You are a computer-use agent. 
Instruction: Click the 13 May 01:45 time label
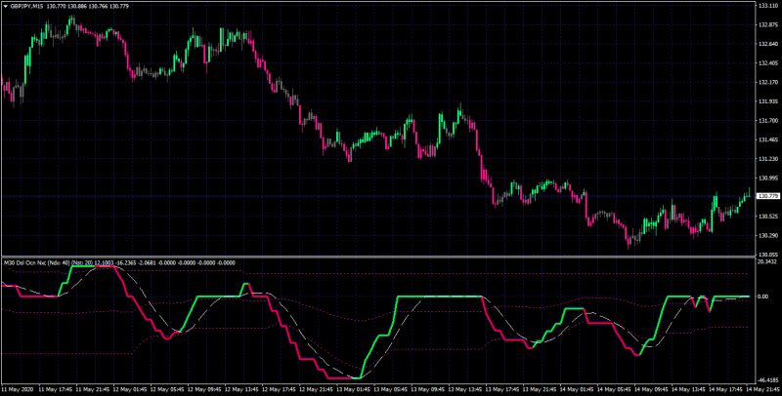353,389
